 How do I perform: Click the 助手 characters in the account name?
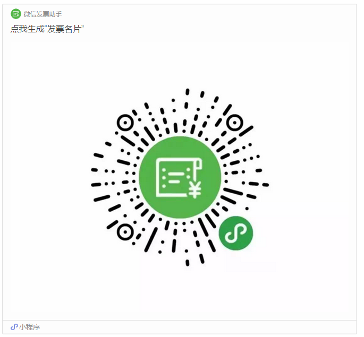pos(55,14)
